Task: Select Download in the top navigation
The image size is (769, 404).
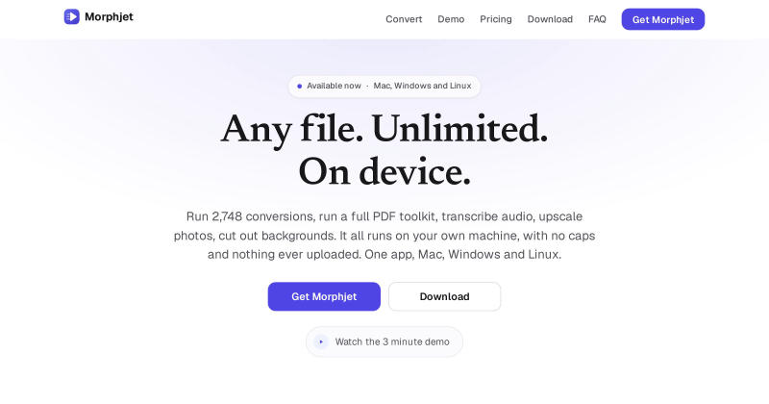Action: pos(550,19)
